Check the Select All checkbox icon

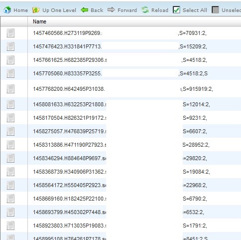[176, 10]
